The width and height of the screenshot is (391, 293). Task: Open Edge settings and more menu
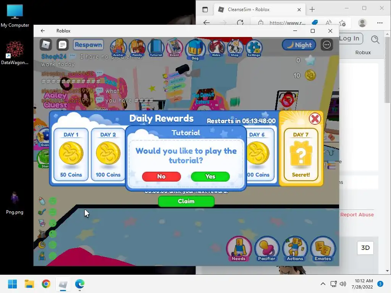380,23
